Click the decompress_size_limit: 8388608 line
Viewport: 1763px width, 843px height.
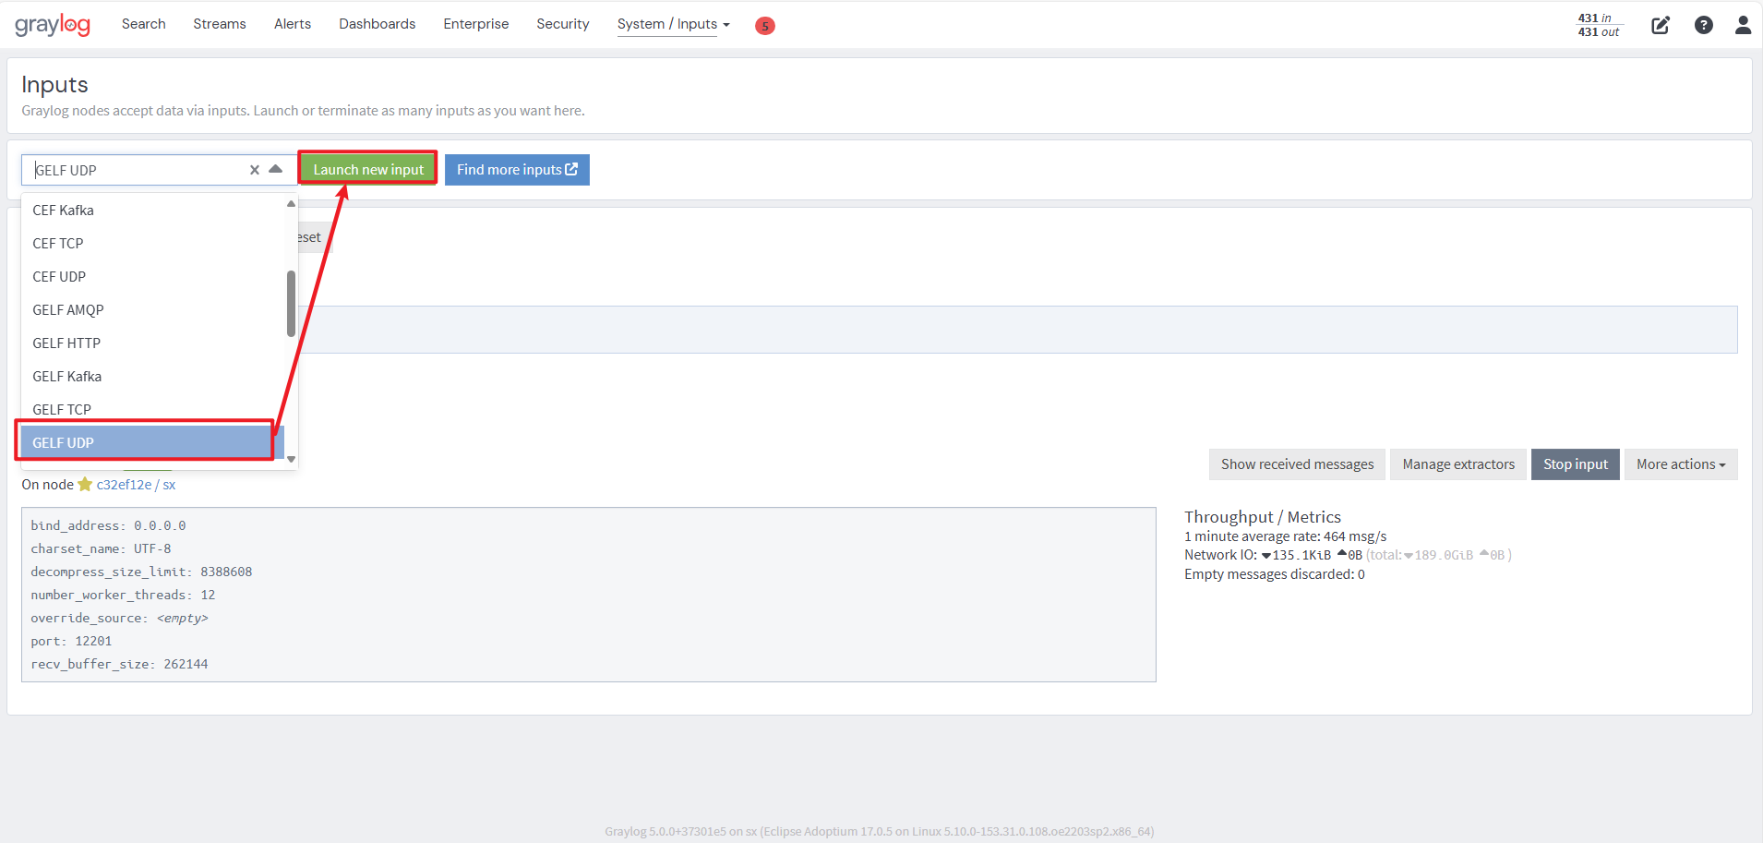point(141,572)
